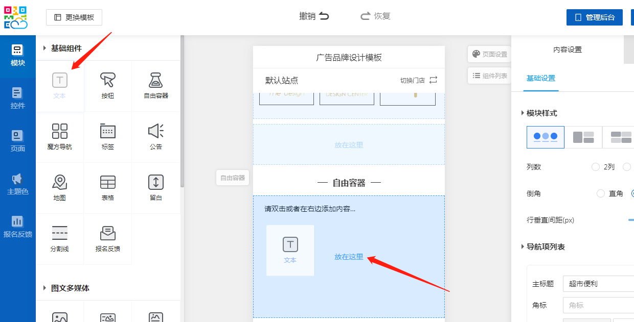Switch to the 基础设置 tab
The width and height of the screenshot is (634, 322).
tap(541, 78)
